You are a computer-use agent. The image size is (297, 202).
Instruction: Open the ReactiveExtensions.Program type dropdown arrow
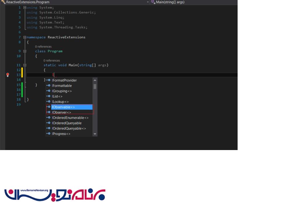[148, 2]
